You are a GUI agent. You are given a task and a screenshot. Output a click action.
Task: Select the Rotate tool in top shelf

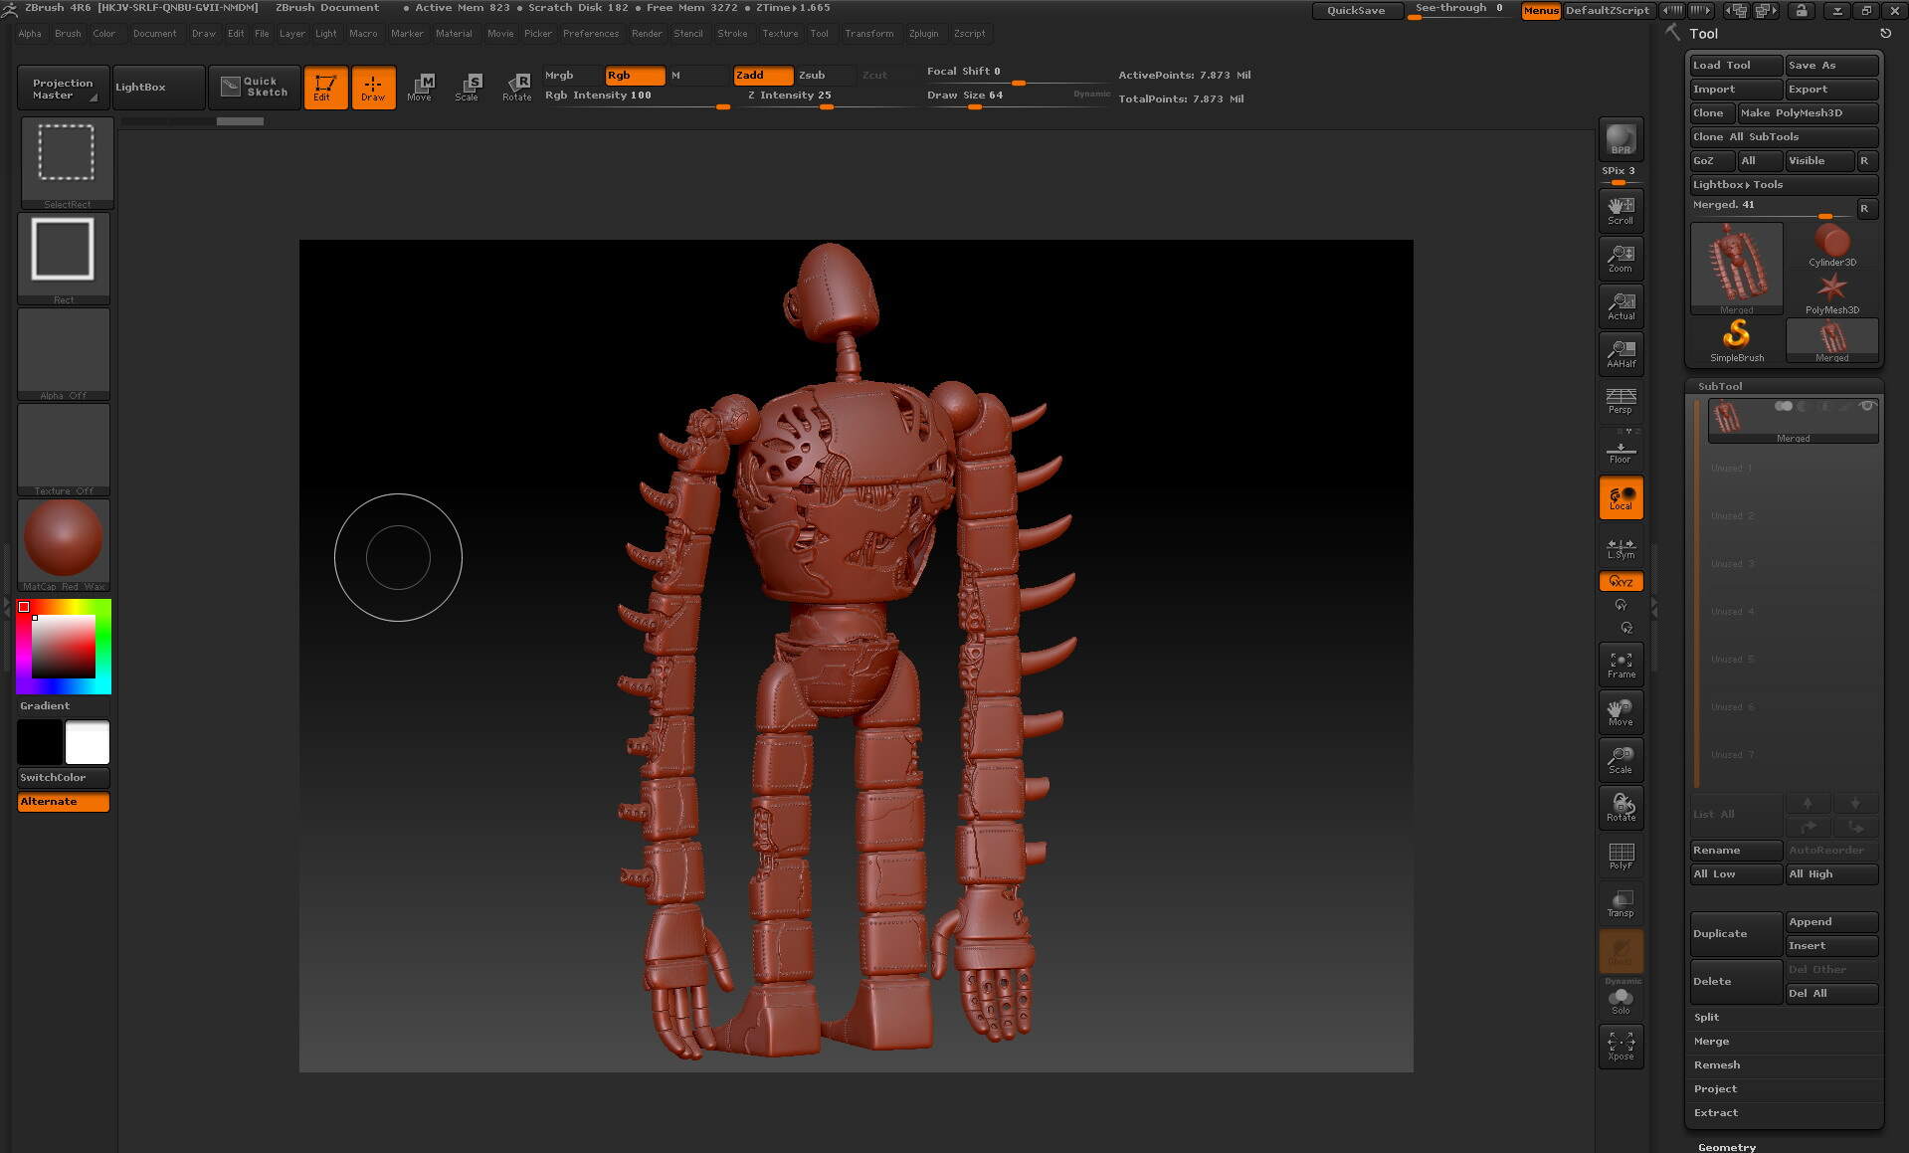tap(516, 88)
